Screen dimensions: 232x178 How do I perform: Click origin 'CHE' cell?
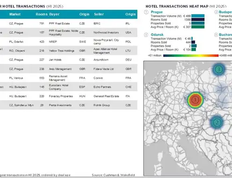pyautogui.click(x=129, y=87)
